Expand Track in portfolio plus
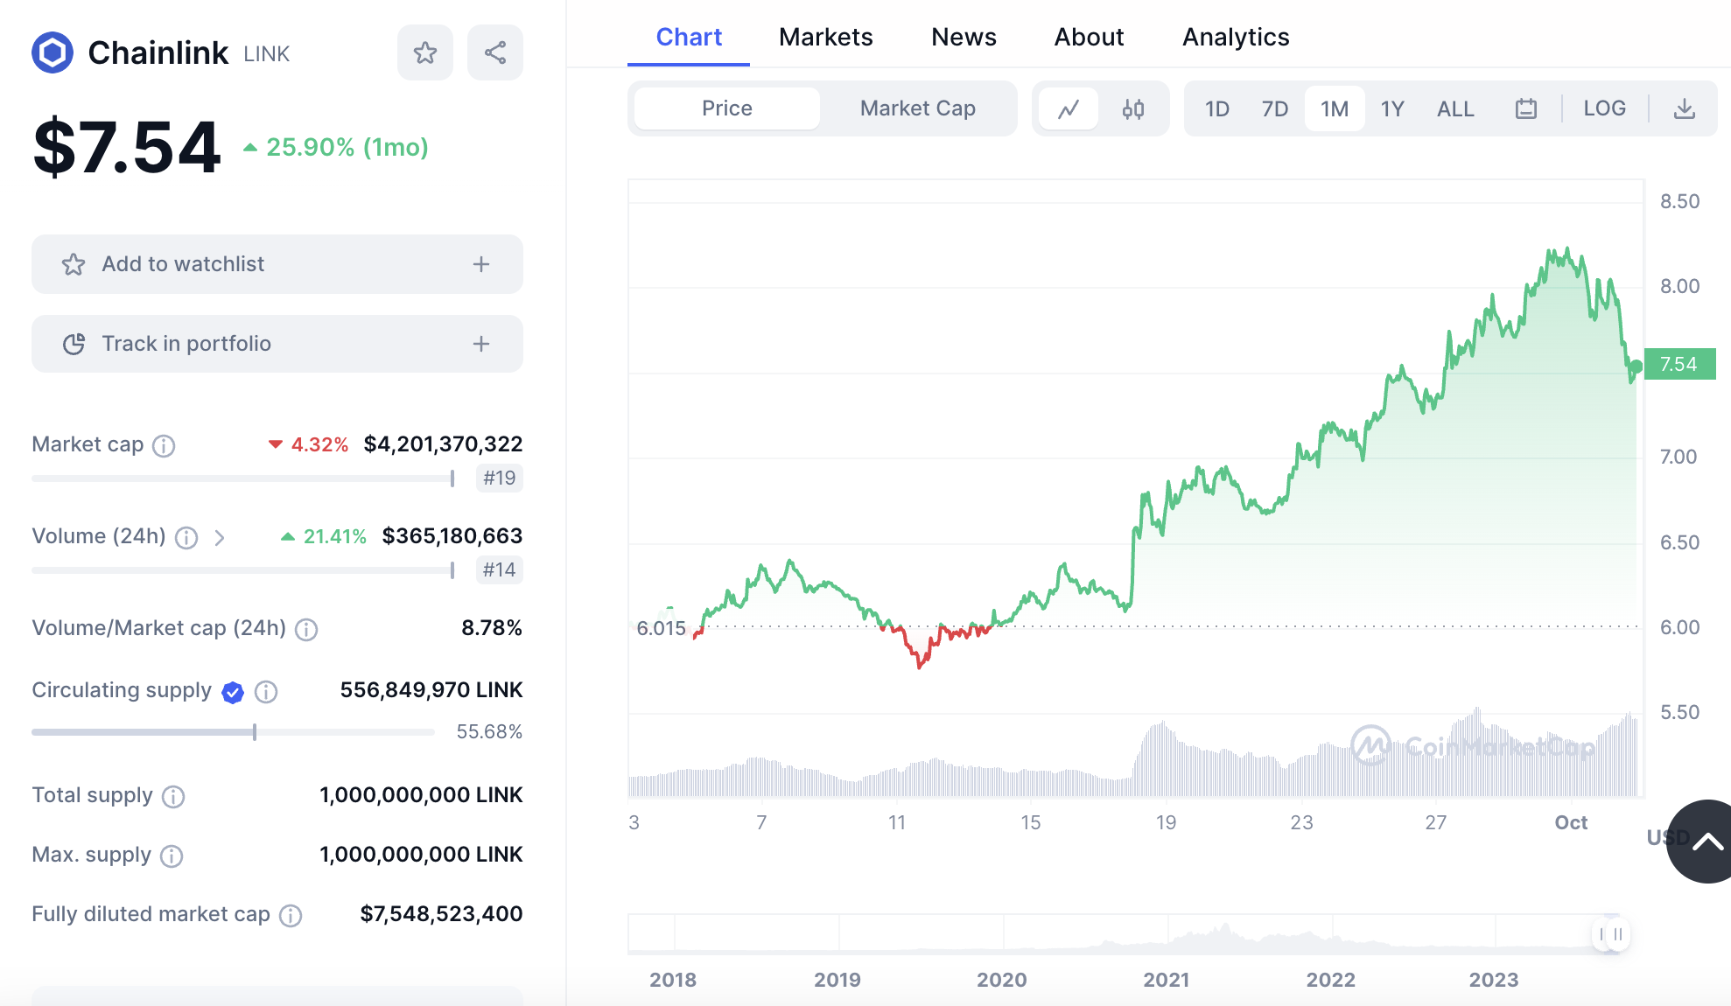This screenshot has height=1006, width=1731. coord(480,344)
